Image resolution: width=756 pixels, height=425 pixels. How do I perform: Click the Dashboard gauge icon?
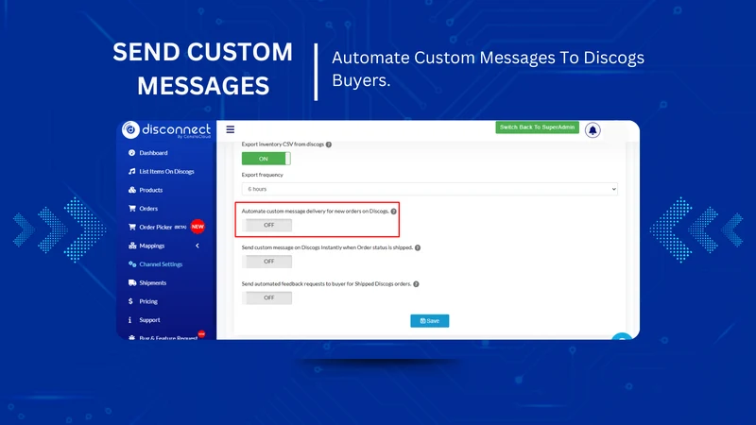[x=131, y=153]
